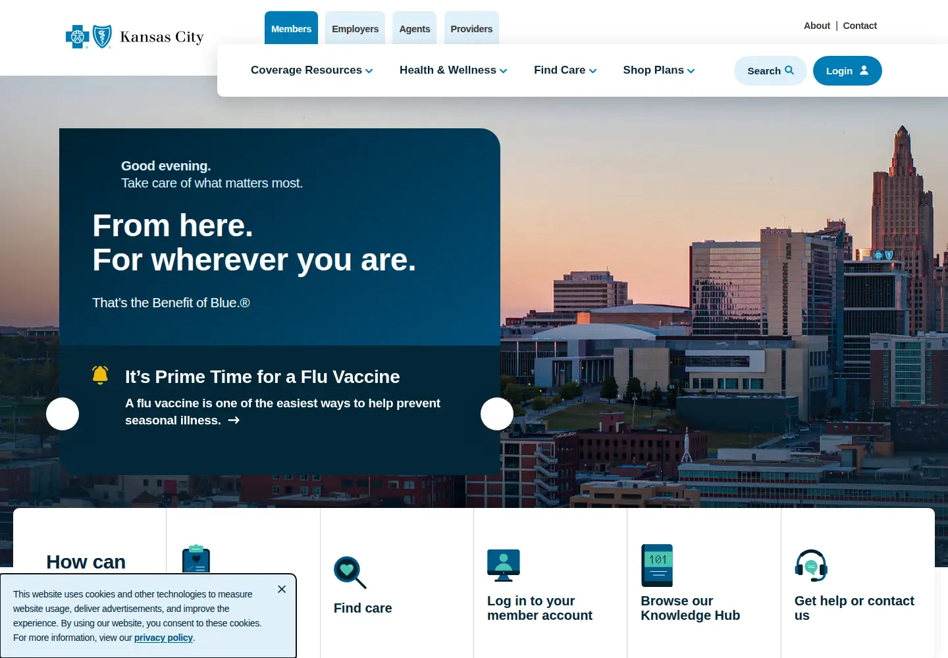Screen dimensions: 948x658
Task: Click the Blue Cross Kansas City logo
Action: coord(135,37)
